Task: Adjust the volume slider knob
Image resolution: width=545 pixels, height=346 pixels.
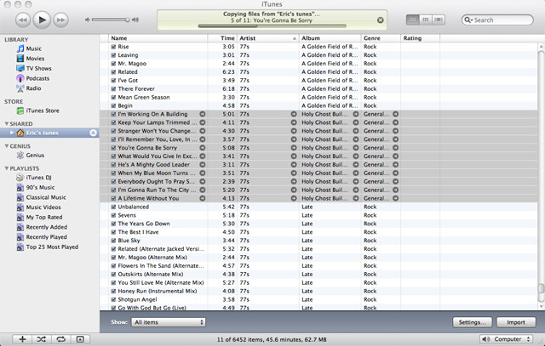Action: click(x=128, y=20)
